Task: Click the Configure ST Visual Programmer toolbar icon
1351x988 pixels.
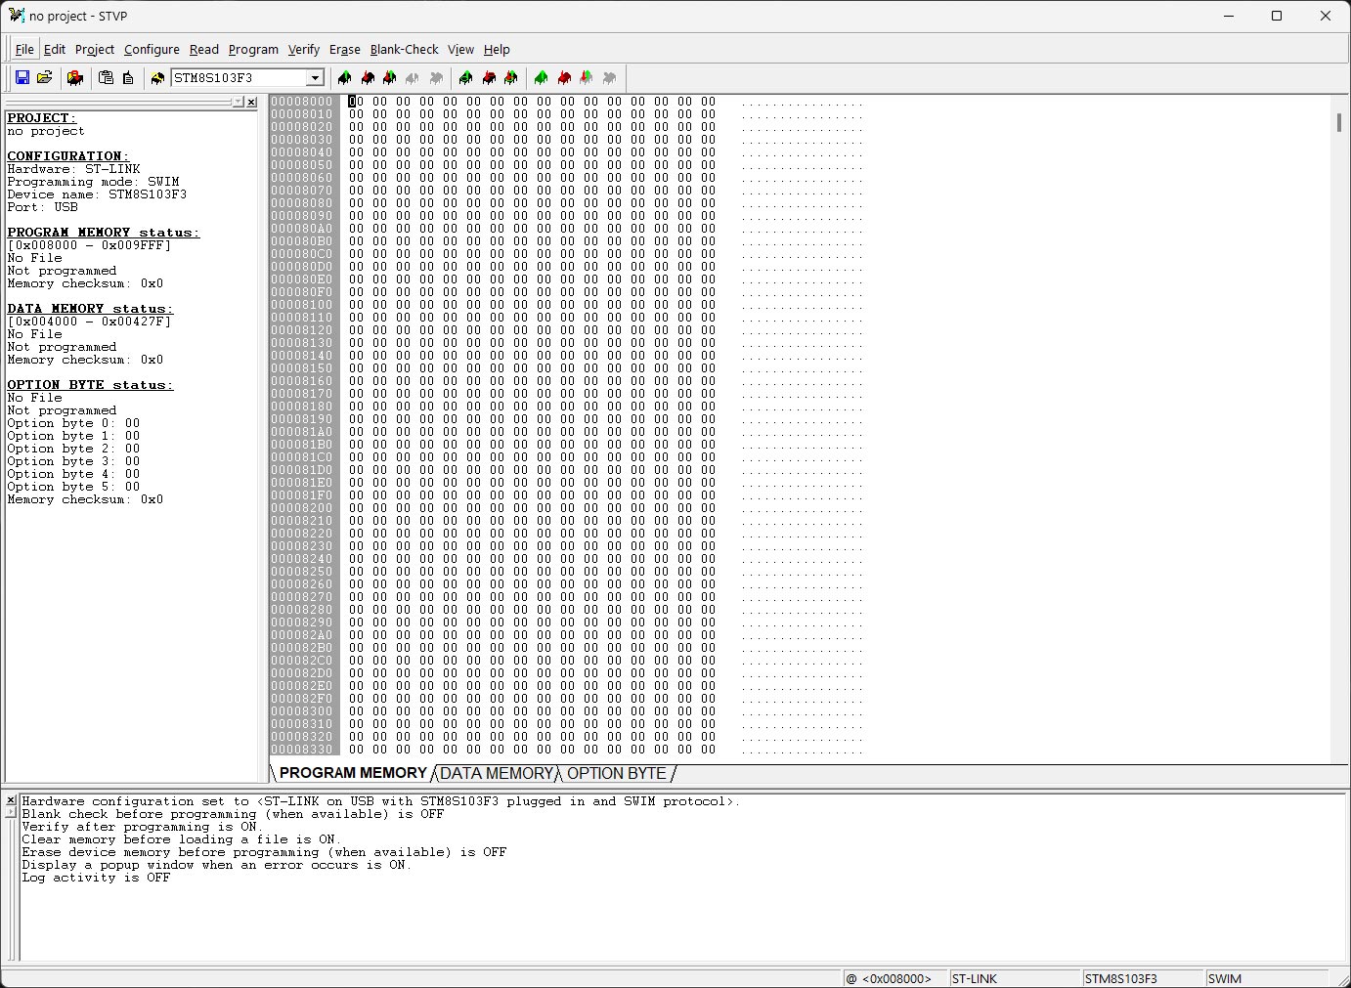Action: 75,78
